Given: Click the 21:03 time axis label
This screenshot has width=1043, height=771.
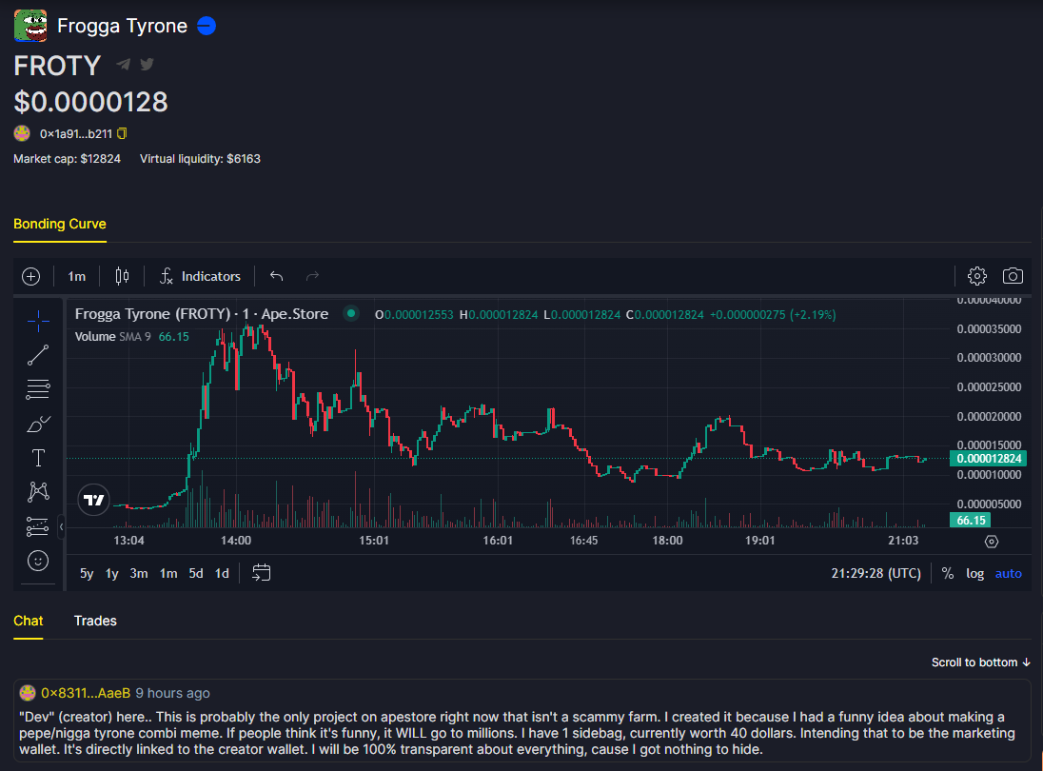Looking at the screenshot, I should [x=903, y=540].
